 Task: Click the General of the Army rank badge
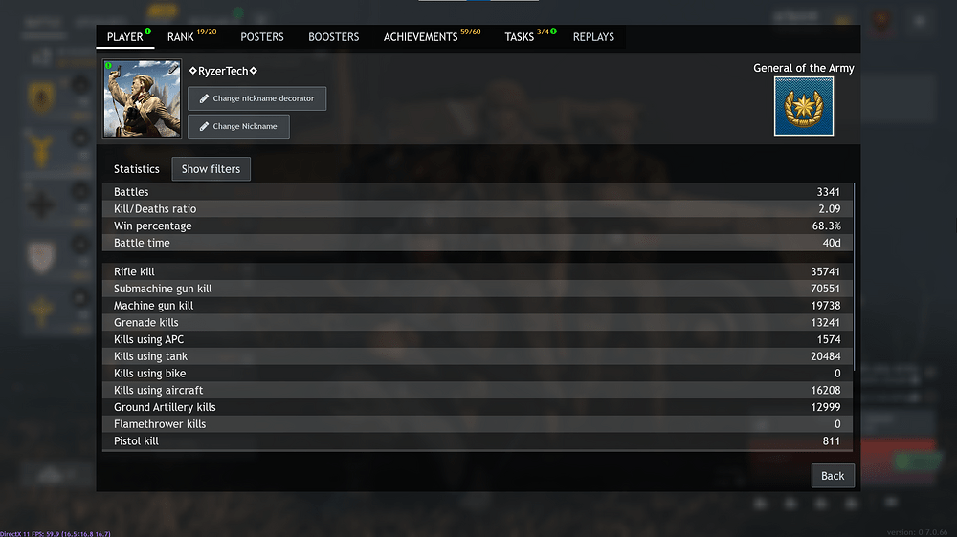[x=803, y=106]
